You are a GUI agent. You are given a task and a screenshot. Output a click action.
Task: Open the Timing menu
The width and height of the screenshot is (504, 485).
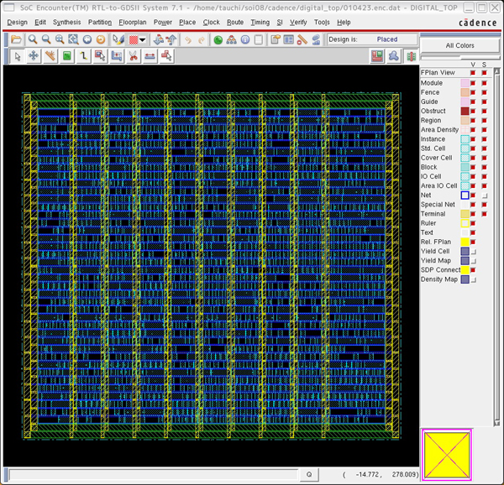(x=260, y=22)
